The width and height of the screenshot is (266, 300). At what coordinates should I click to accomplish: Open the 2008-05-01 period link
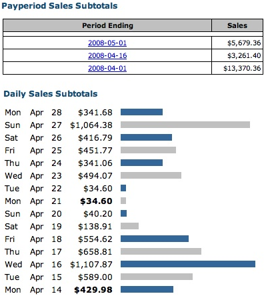coord(107,43)
